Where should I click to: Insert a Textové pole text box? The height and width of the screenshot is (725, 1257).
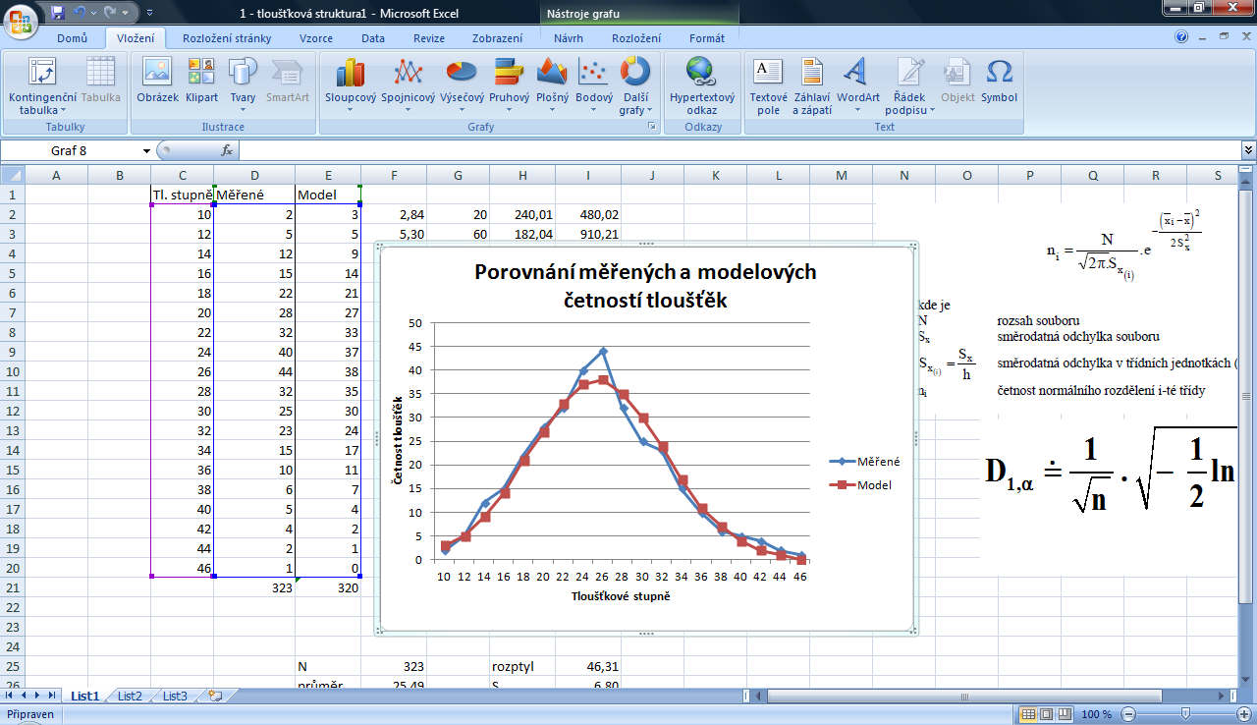[768, 86]
